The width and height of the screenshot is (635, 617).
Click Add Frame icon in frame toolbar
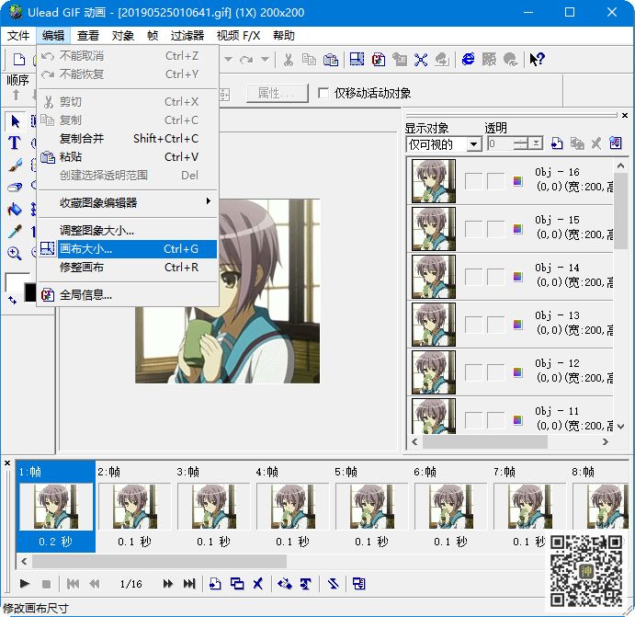(215, 583)
